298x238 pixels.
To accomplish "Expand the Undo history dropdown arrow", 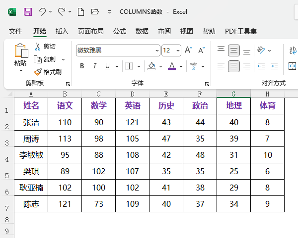I will click(50, 12).
